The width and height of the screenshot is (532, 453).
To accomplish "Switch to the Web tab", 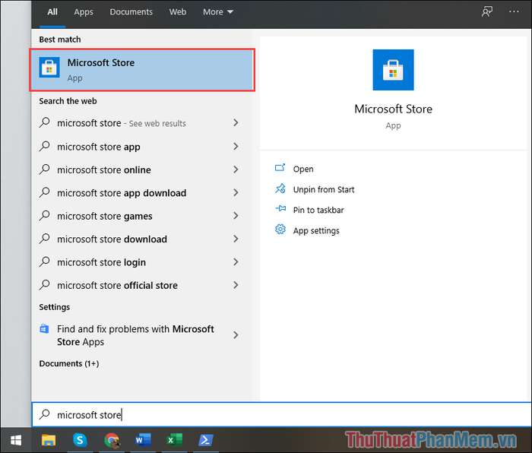I will point(177,12).
